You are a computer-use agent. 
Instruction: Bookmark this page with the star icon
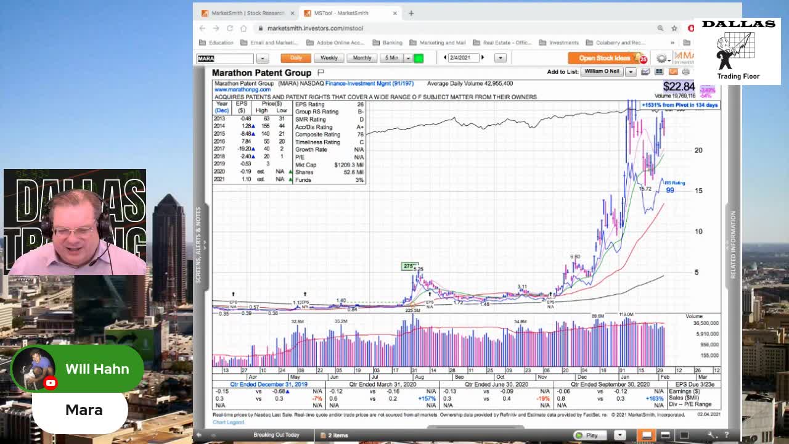674,28
